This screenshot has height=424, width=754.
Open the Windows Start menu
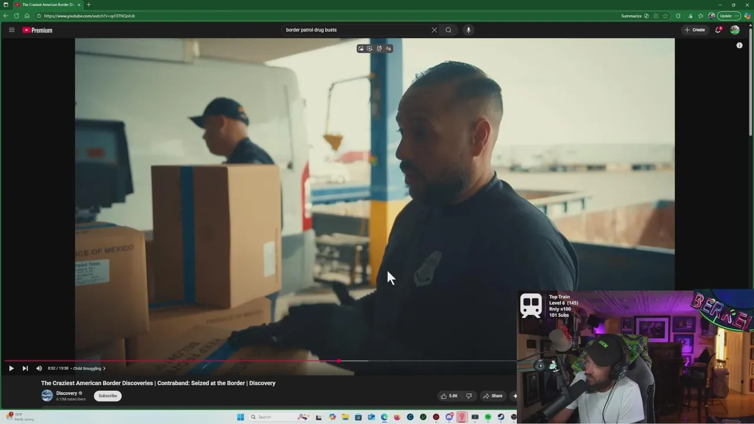pyautogui.click(x=240, y=417)
